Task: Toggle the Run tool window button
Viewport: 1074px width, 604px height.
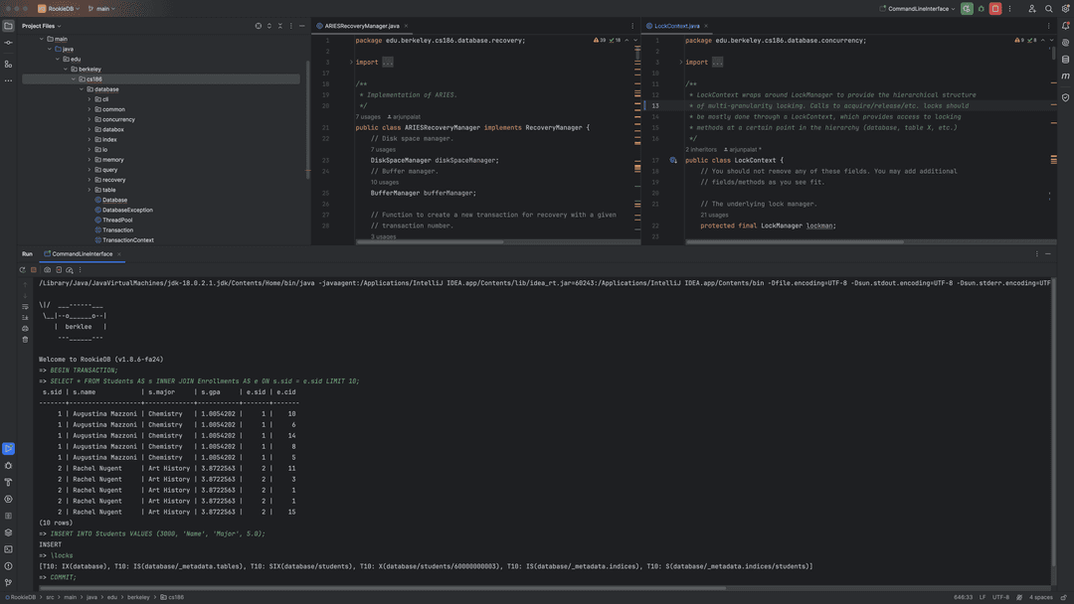Action: [x=8, y=448]
